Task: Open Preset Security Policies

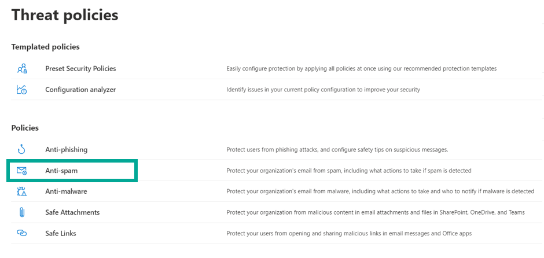Action: pos(80,69)
